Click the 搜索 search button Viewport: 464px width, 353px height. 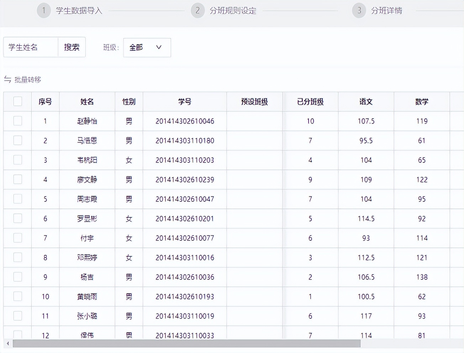coord(72,47)
